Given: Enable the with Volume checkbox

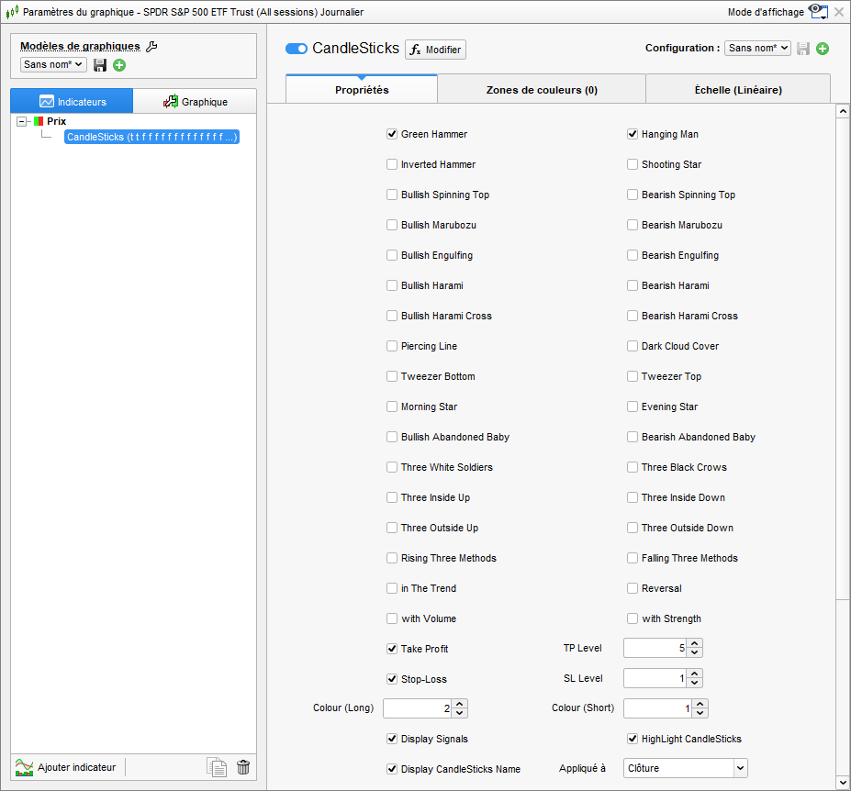Looking at the screenshot, I should [x=392, y=618].
